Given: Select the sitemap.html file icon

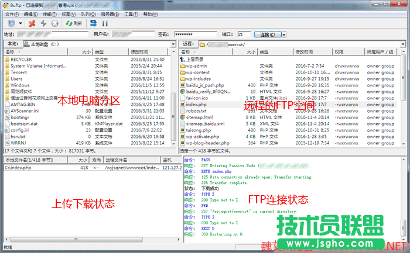Looking at the screenshot, I should (183, 117).
